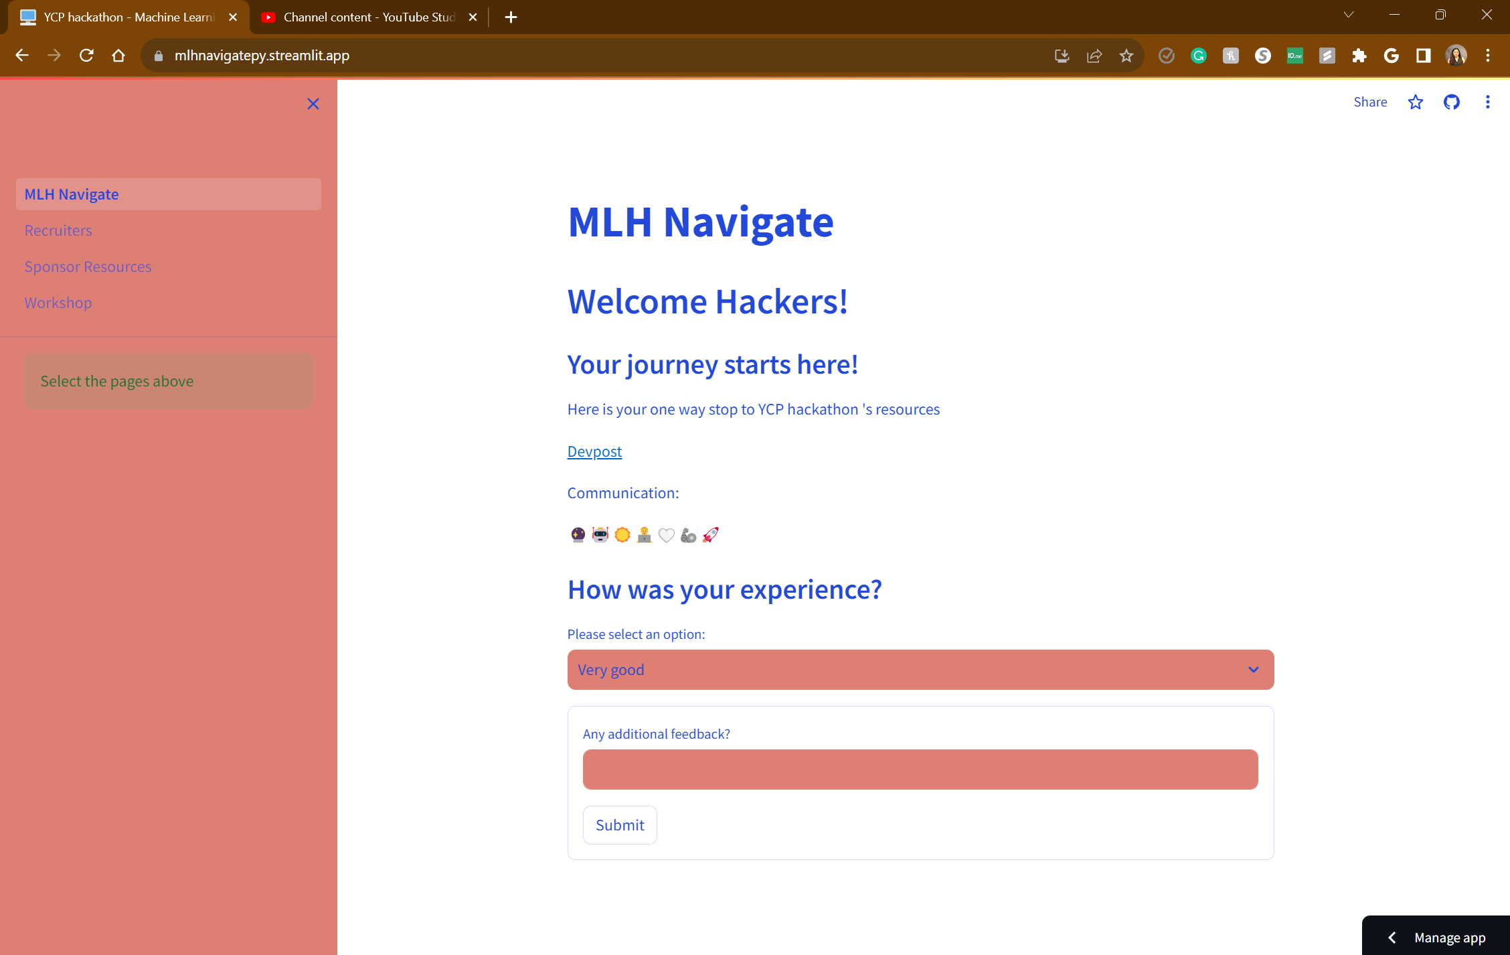Open the Sponsor Resources page
The image size is (1510, 955).
pos(88,267)
